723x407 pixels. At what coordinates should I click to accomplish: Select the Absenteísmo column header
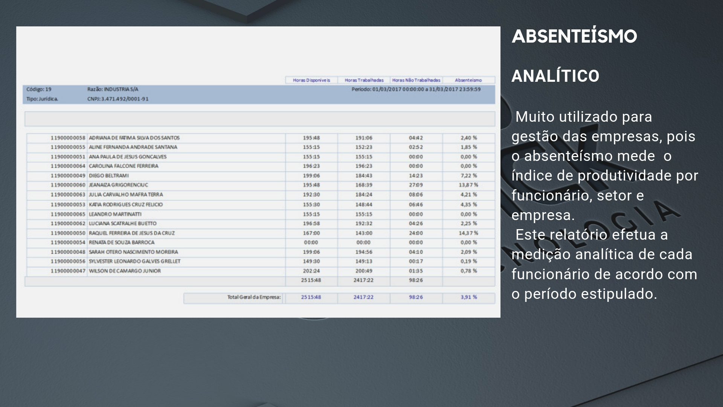point(468,80)
